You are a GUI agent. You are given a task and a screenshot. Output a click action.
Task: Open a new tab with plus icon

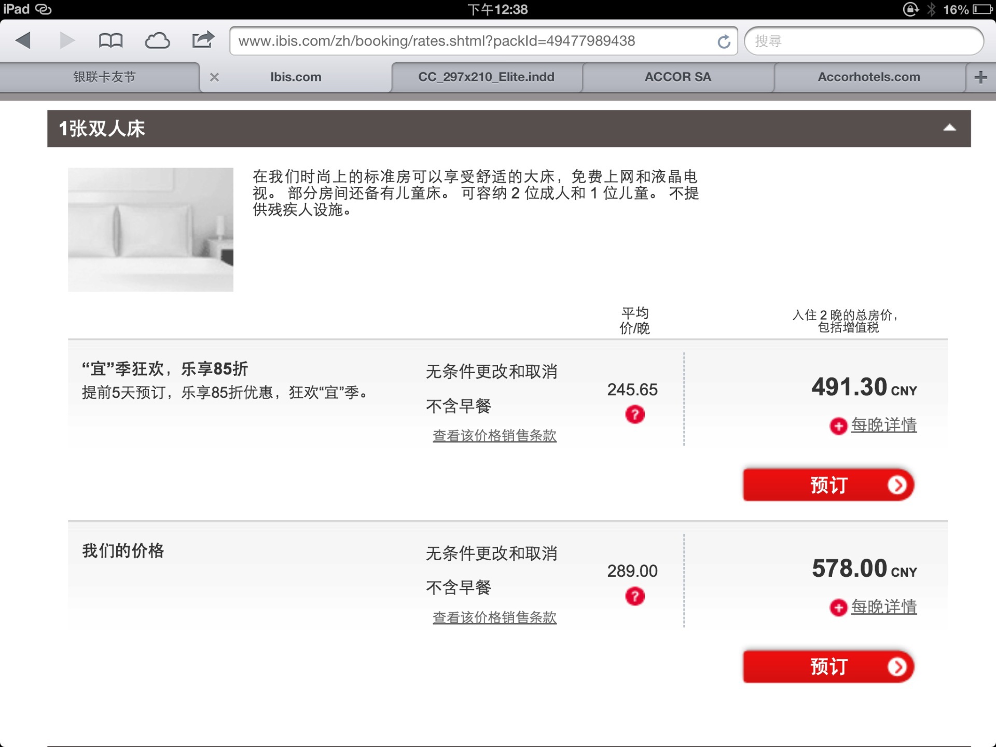(x=980, y=77)
